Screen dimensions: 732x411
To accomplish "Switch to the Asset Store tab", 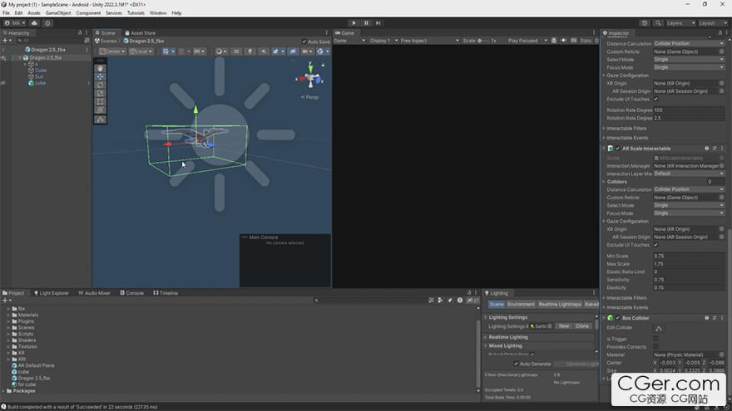I will click(140, 32).
